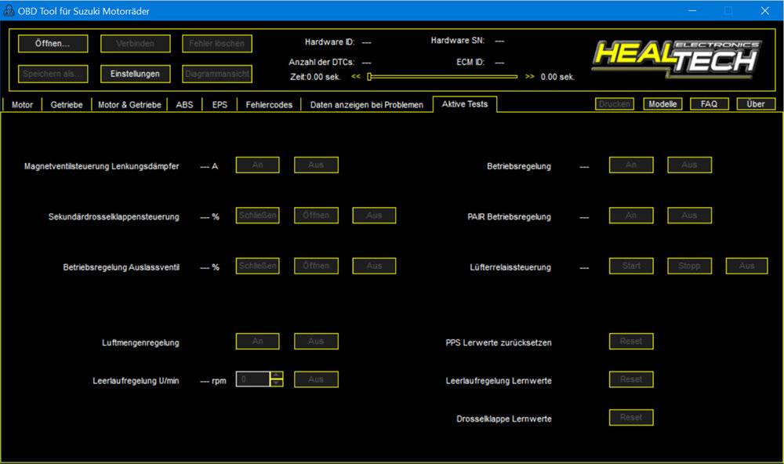The image size is (784, 464).
Task: Reset the Drosselklappe Lernwerte
Action: 630,417
